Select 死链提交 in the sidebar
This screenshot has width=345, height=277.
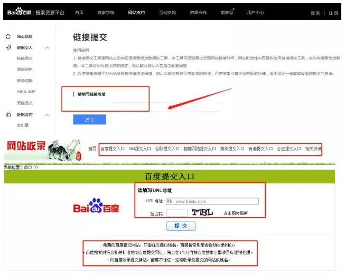(x=25, y=103)
